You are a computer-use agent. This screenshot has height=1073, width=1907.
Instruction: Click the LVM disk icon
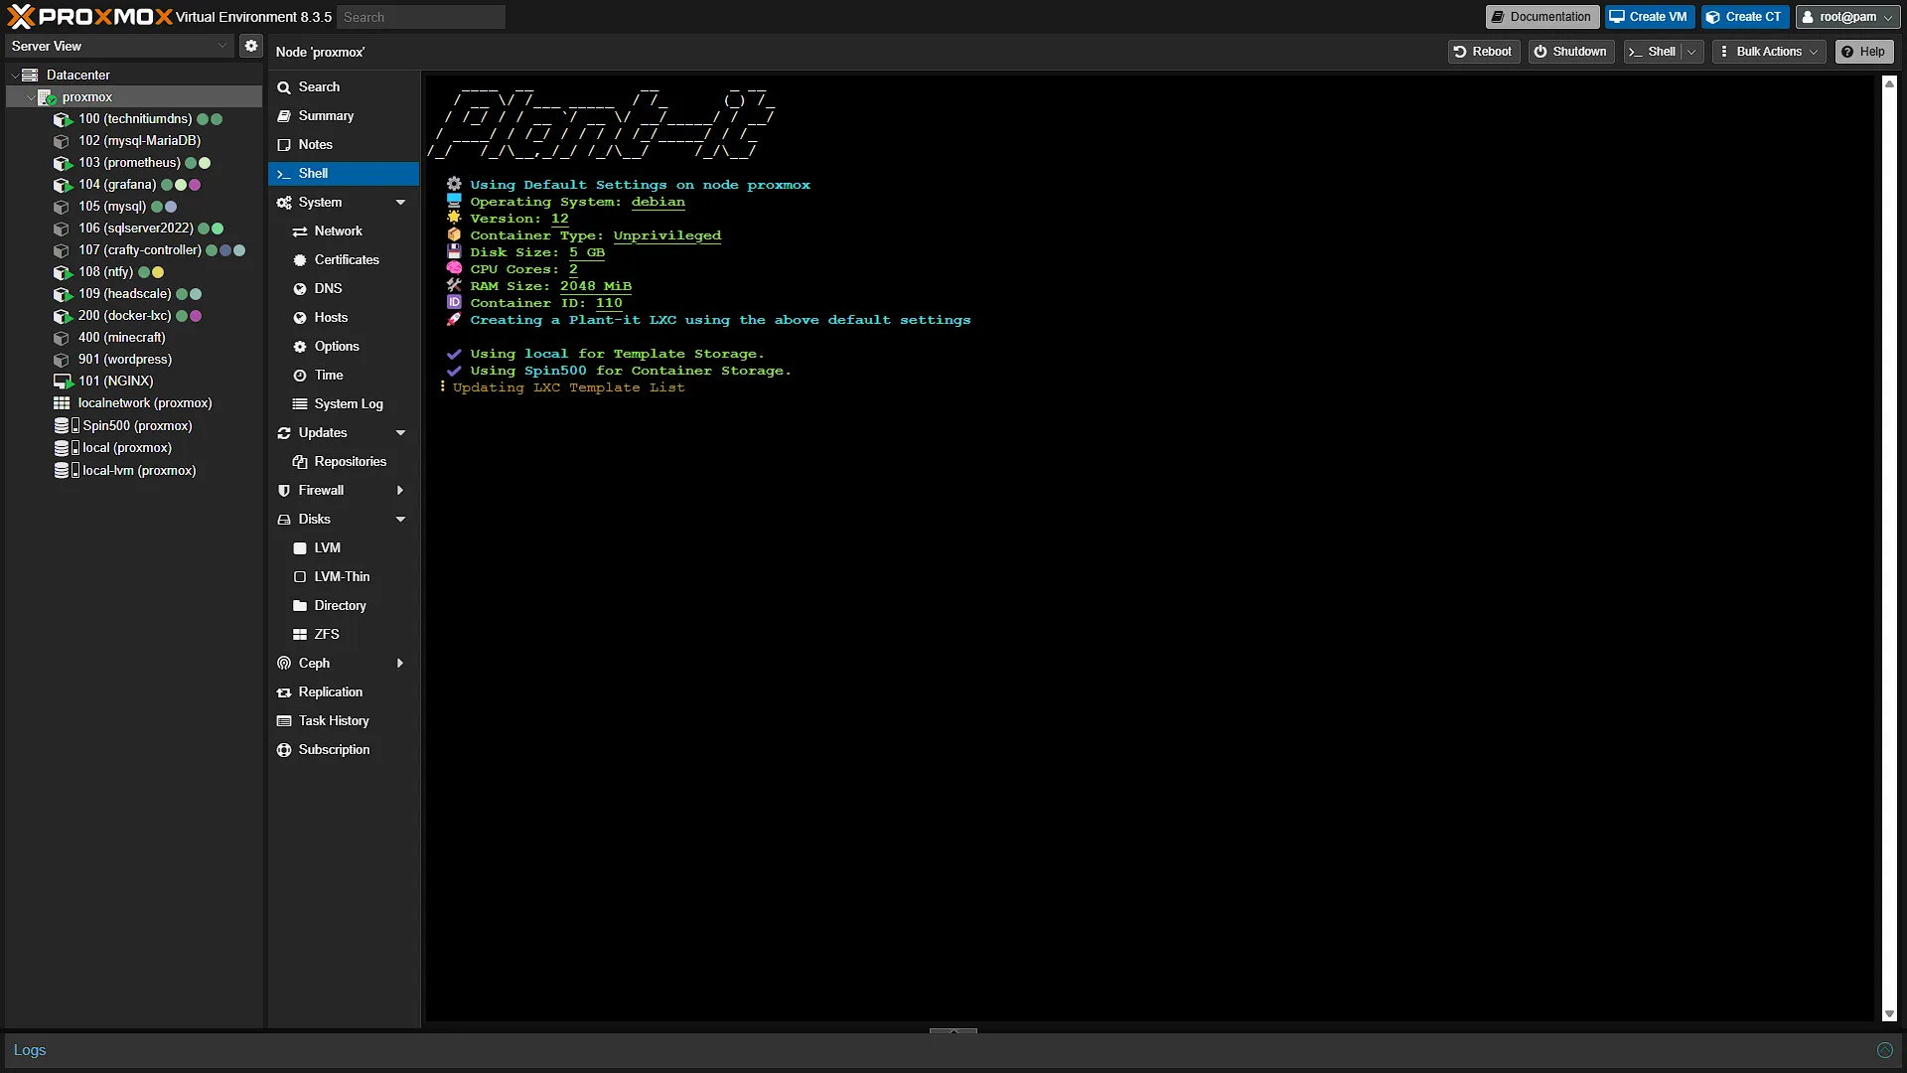pyautogui.click(x=300, y=548)
